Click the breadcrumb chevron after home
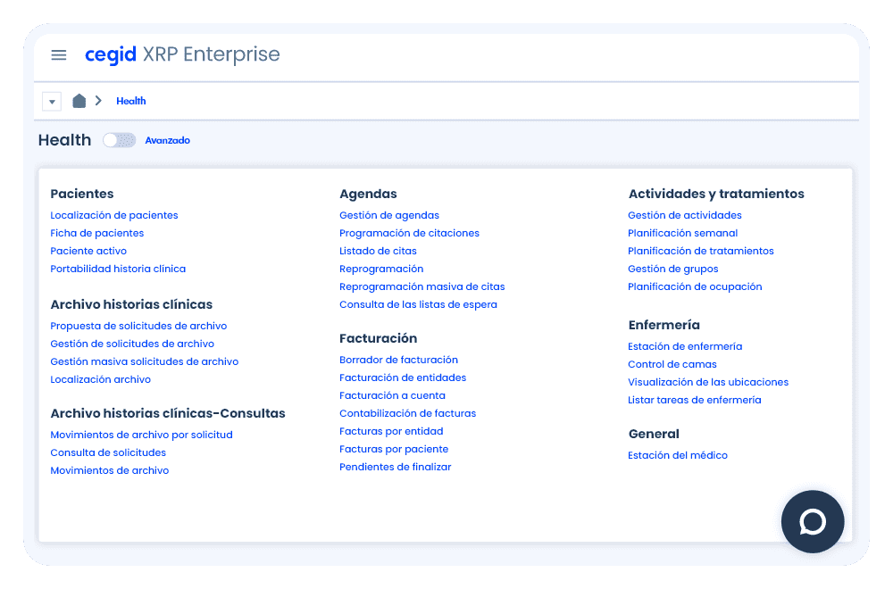The image size is (893, 589). (x=98, y=101)
